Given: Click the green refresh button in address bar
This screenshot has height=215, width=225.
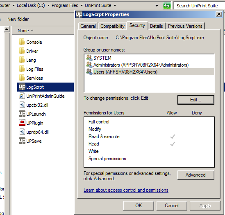Looking at the screenshot, I should [x=167, y=6].
